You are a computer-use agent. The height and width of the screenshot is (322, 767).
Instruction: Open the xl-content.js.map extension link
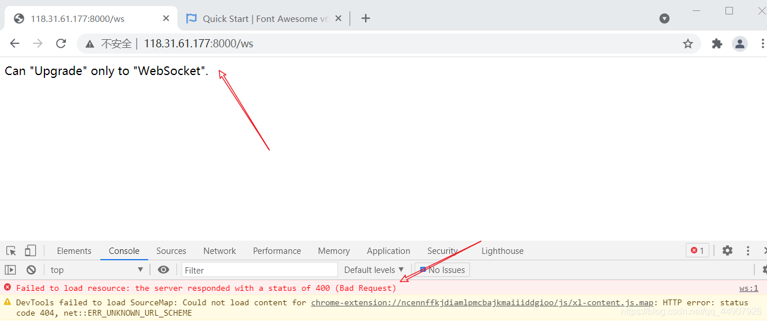pyautogui.click(x=482, y=302)
